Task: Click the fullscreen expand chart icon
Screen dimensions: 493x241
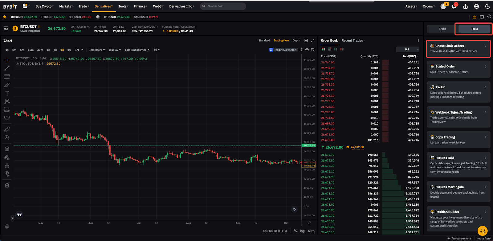Action: click(x=312, y=41)
